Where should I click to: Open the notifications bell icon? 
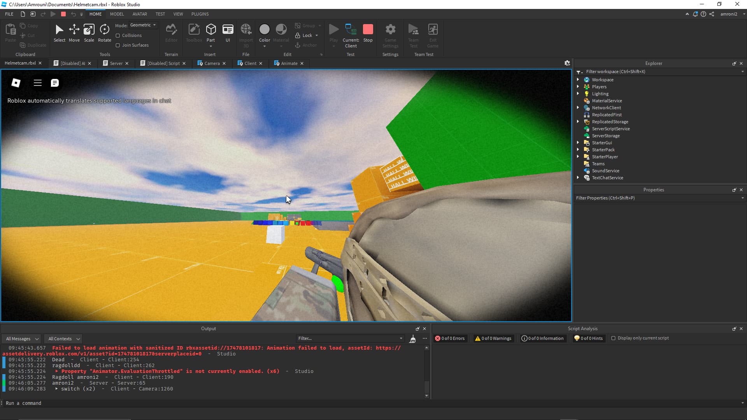coord(695,14)
